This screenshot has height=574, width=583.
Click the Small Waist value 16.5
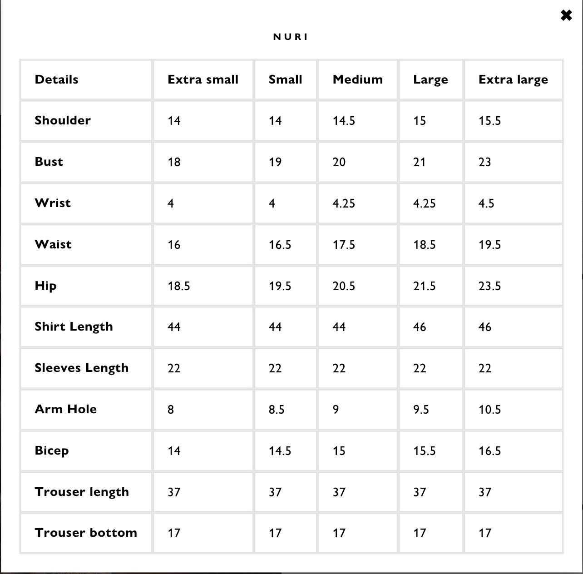(x=280, y=245)
